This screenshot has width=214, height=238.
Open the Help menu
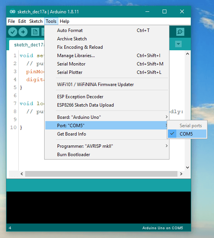[x=64, y=21]
